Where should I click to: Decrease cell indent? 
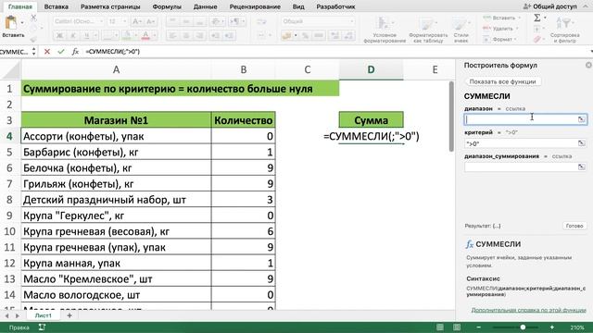click(x=215, y=35)
